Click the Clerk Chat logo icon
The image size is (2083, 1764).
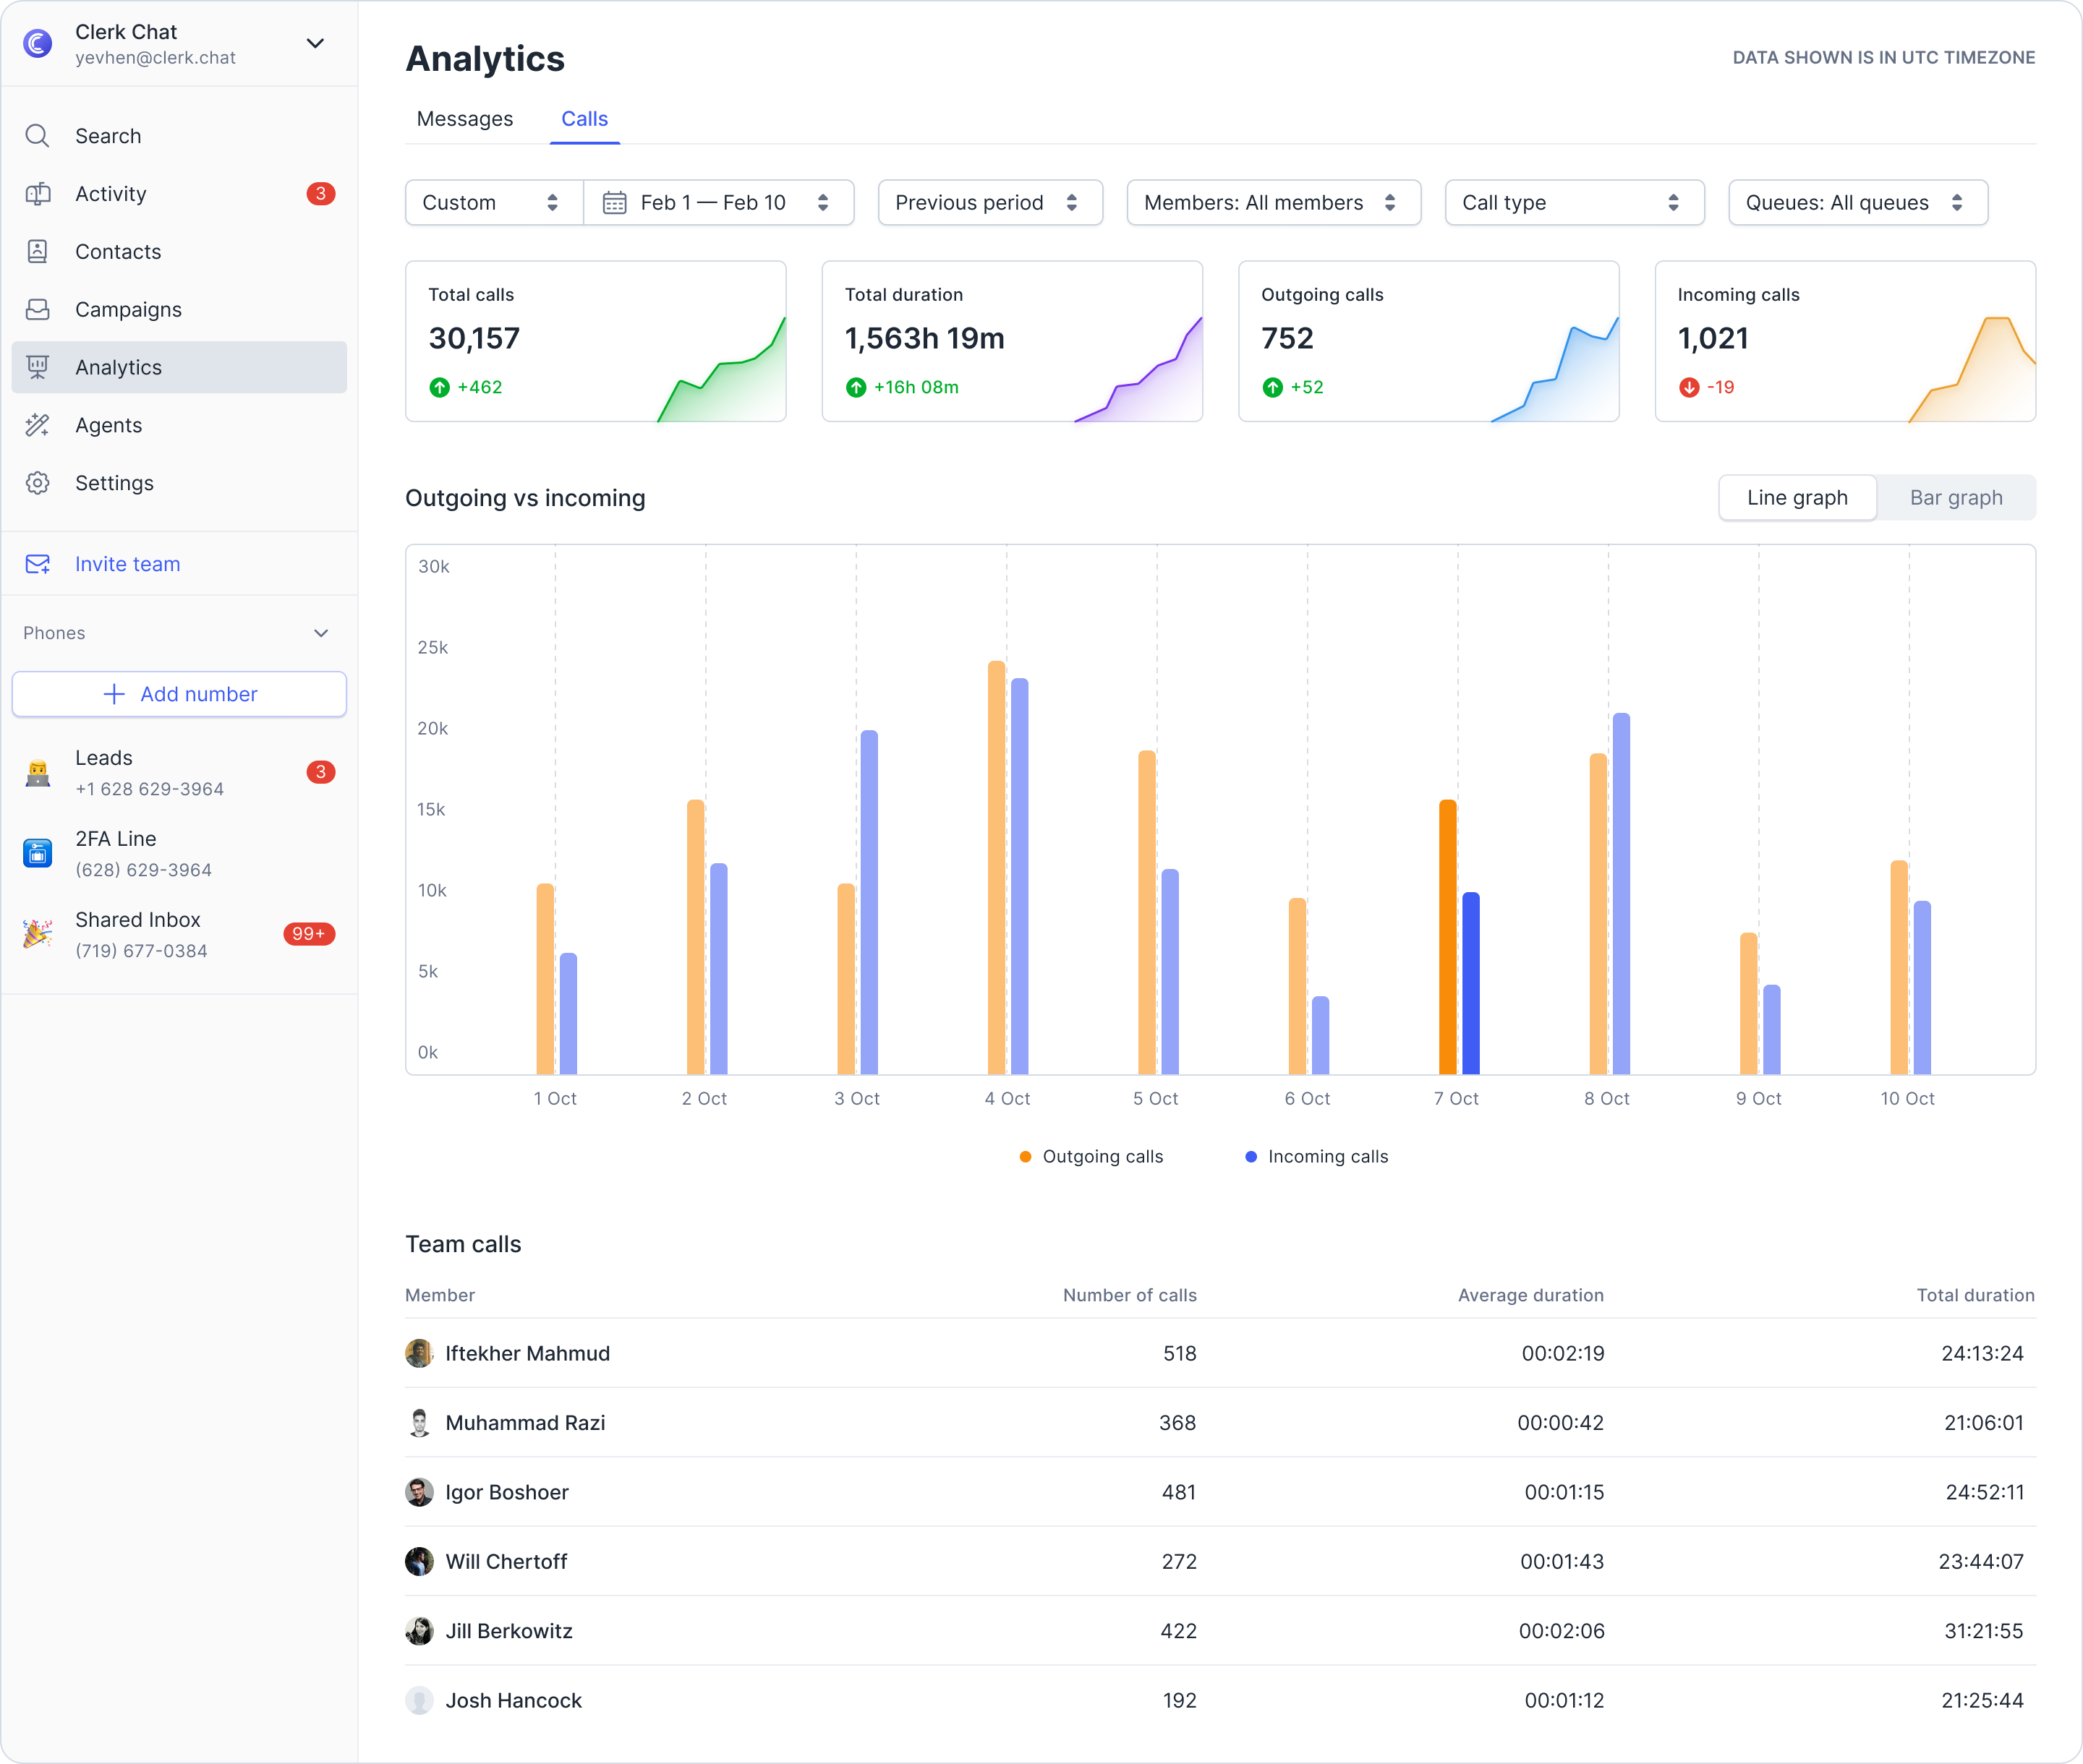pos(37,43)
